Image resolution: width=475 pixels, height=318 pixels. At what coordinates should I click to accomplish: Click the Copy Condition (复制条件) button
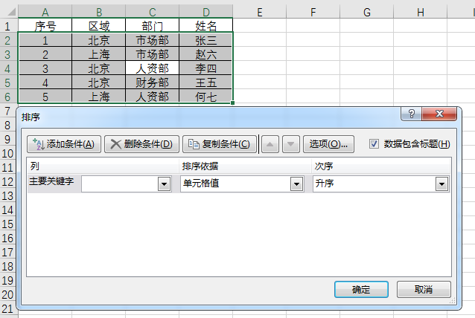[220, 144]
